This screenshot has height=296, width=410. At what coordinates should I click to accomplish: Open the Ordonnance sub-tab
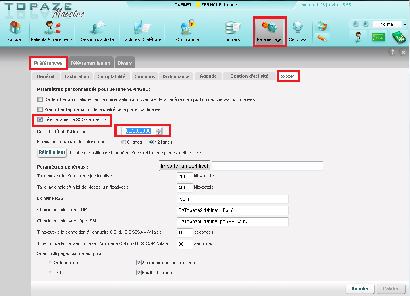tap(176, 76)
